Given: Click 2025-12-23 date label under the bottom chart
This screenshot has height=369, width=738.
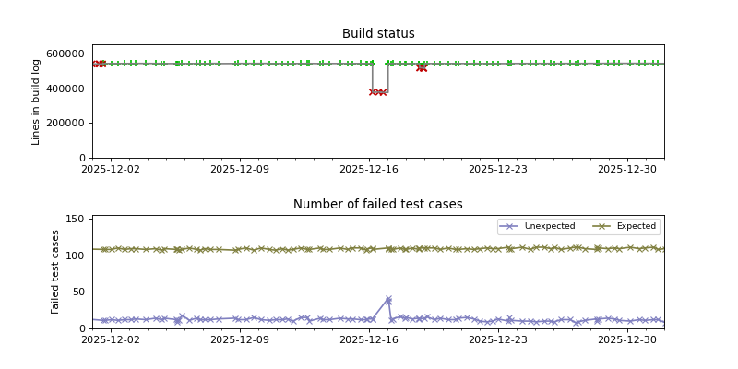Looking at the screenshot, I should click(x=498, y=339).
